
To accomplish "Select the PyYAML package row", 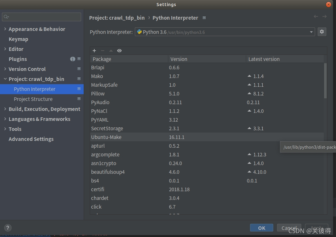I will point(207,120).
